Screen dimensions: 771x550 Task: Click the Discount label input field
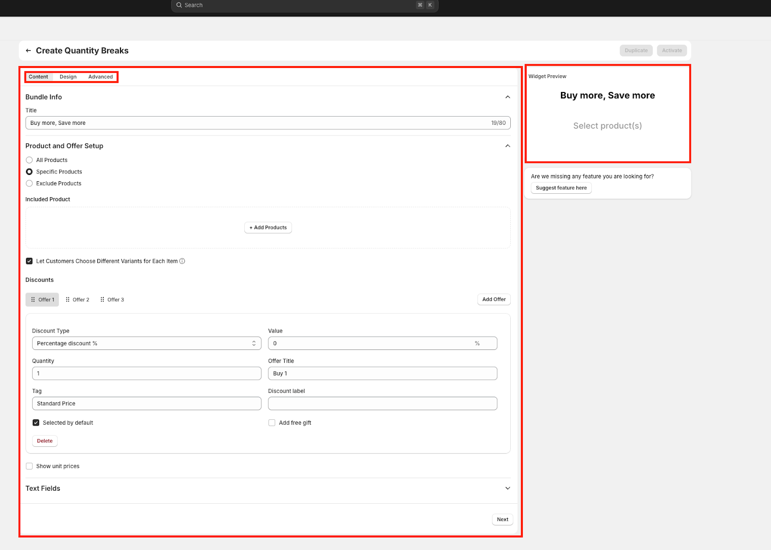(382, 404)
